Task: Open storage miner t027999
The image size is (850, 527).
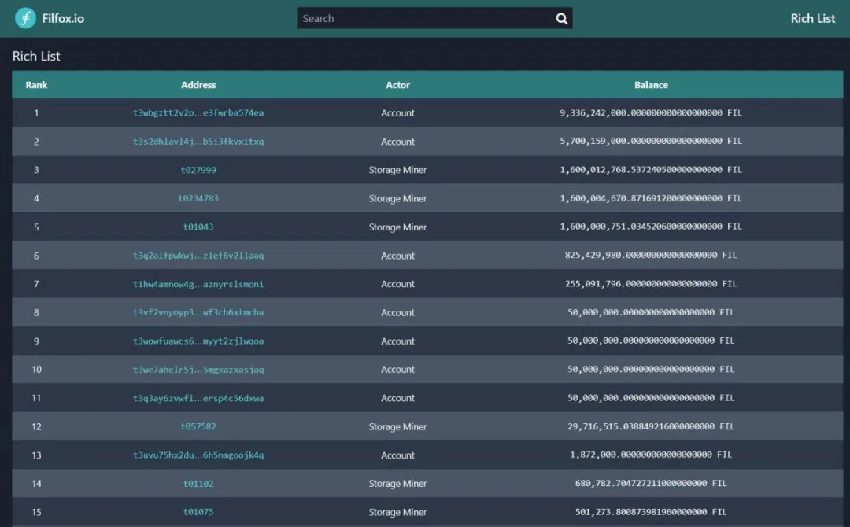Action: pos(198,170)
